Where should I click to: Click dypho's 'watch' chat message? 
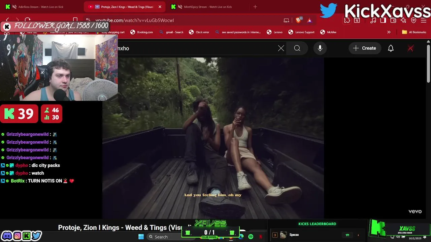(x=38, y=173)
